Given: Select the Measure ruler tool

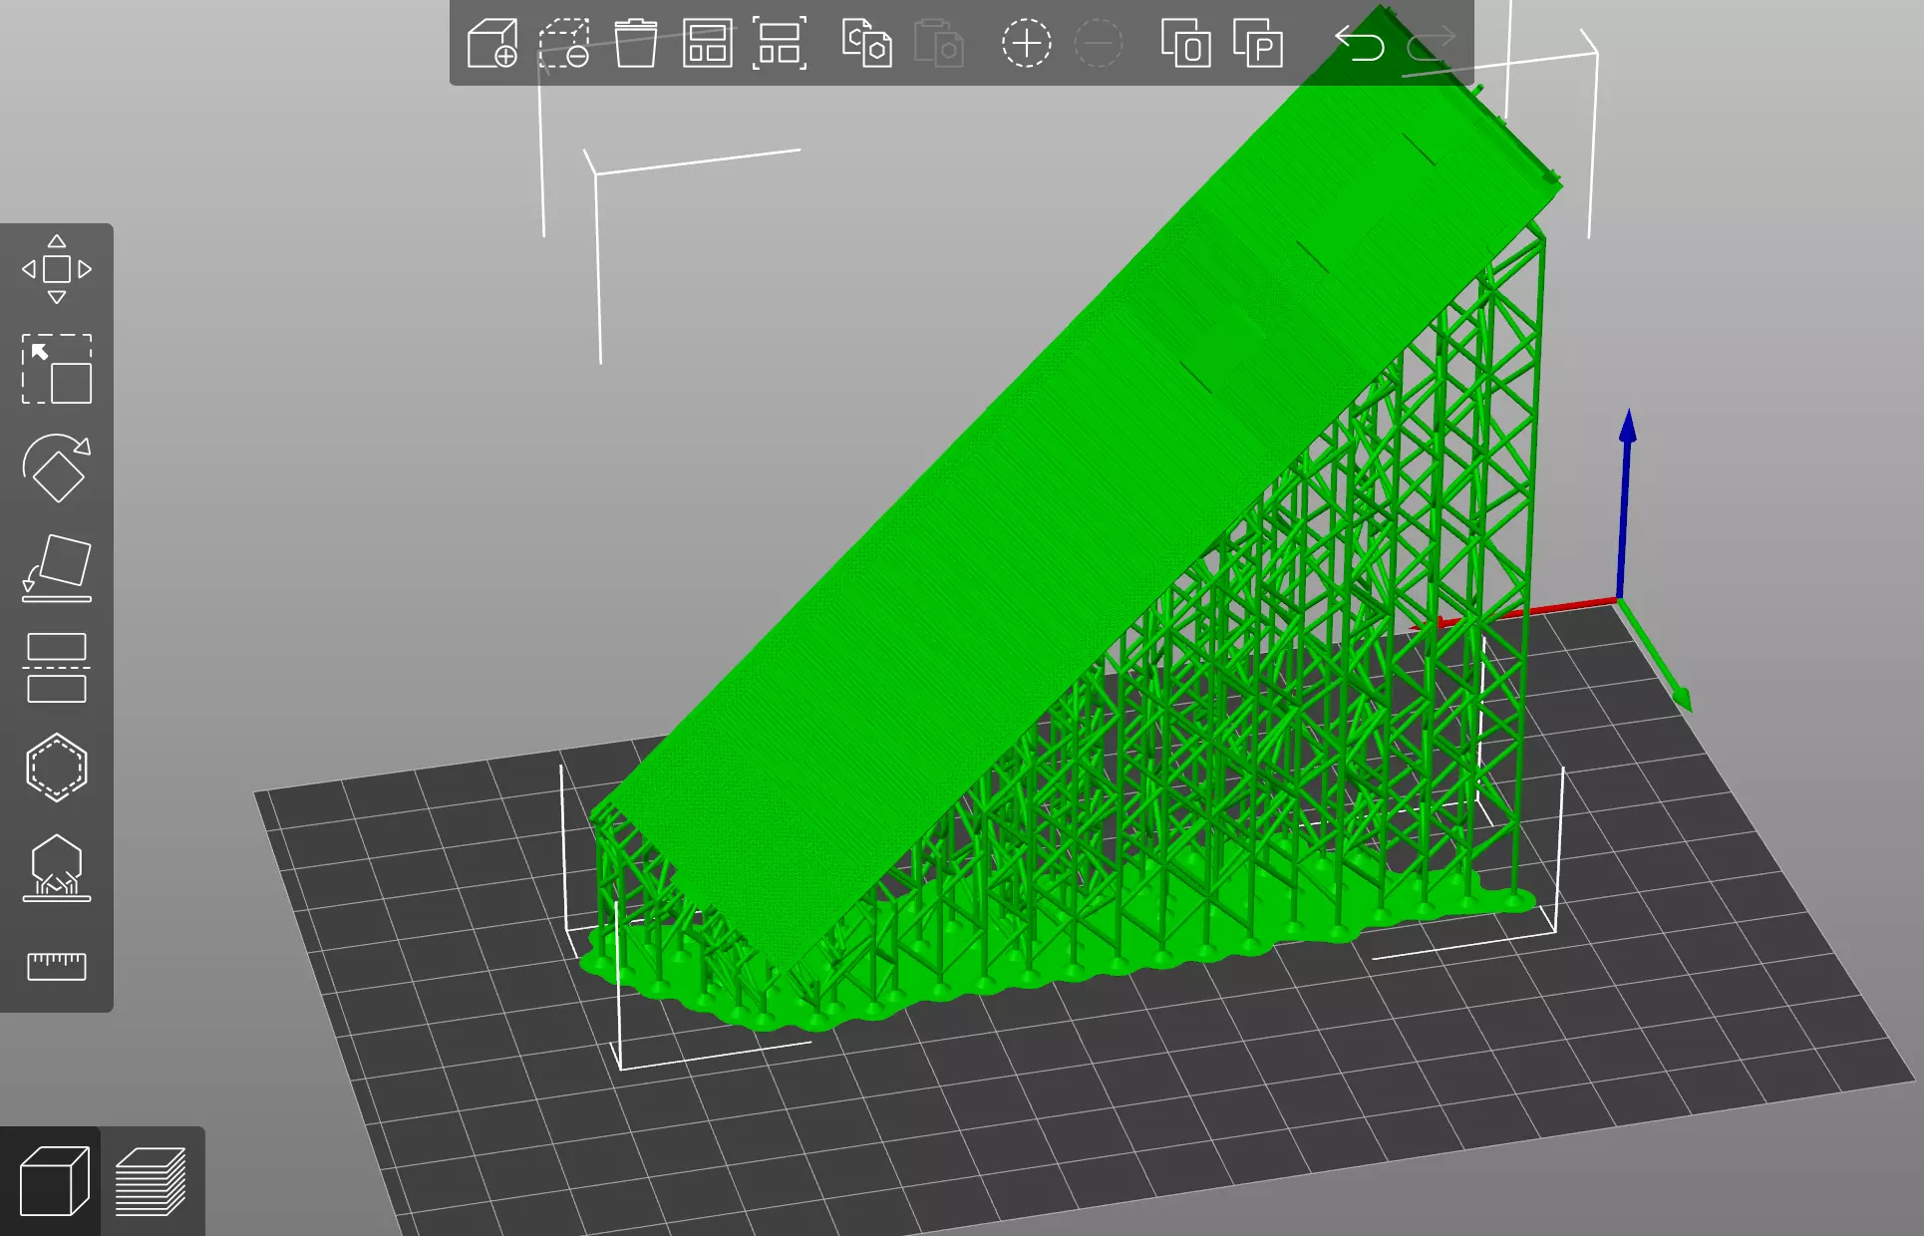Looking at the screenshot, I should [x=57, y=965].
